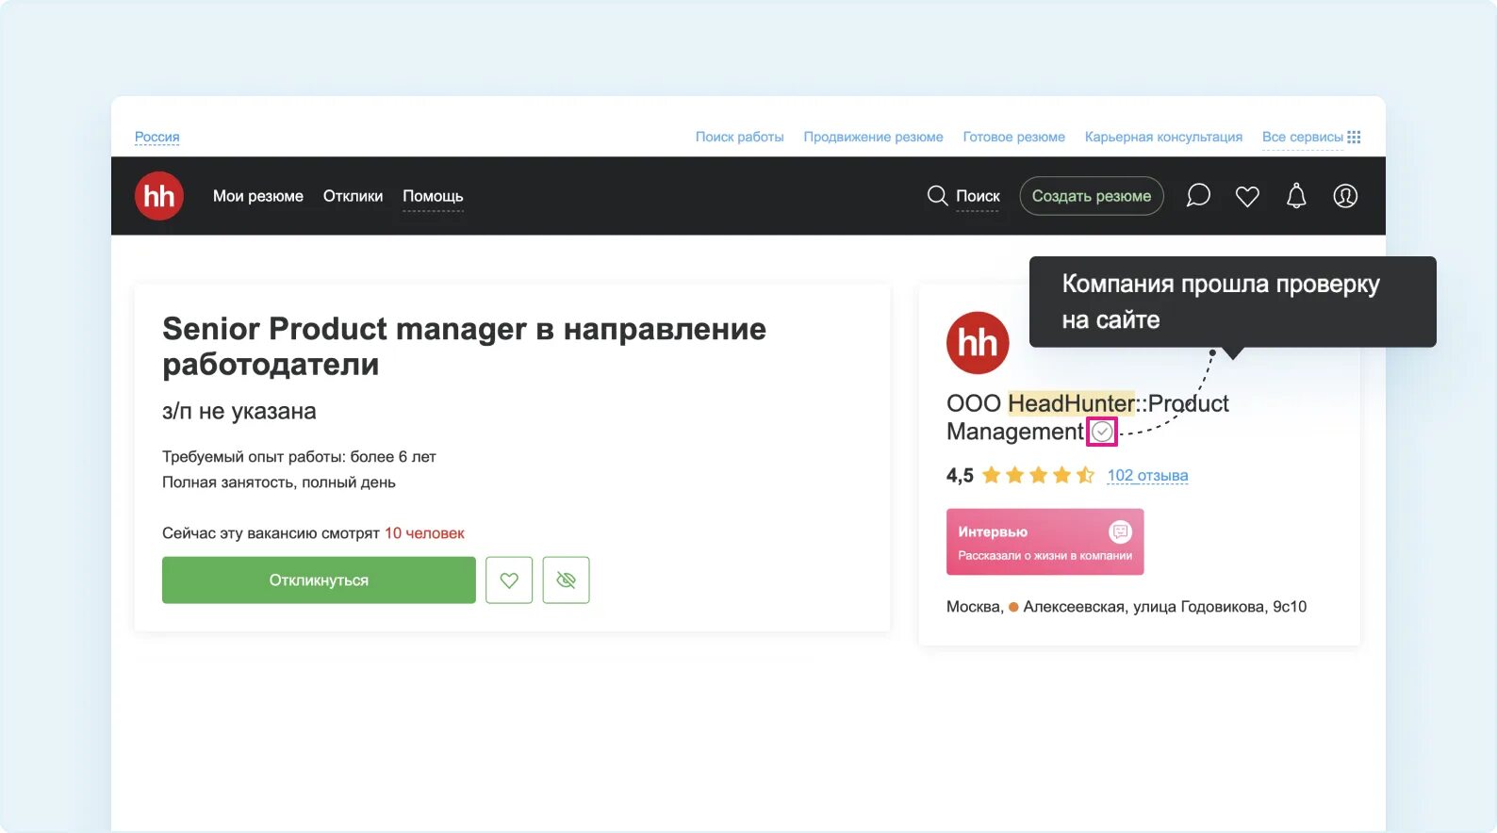1497x833 pixels.
Task: Open notifications bell icon
Action: (1296, 195)
